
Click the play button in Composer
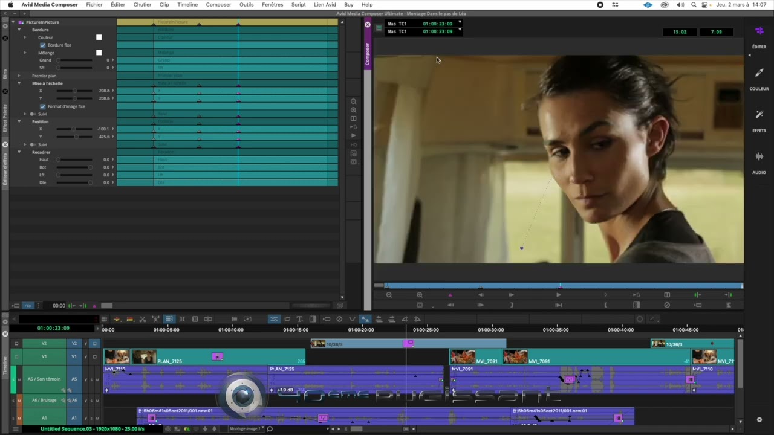558,295
